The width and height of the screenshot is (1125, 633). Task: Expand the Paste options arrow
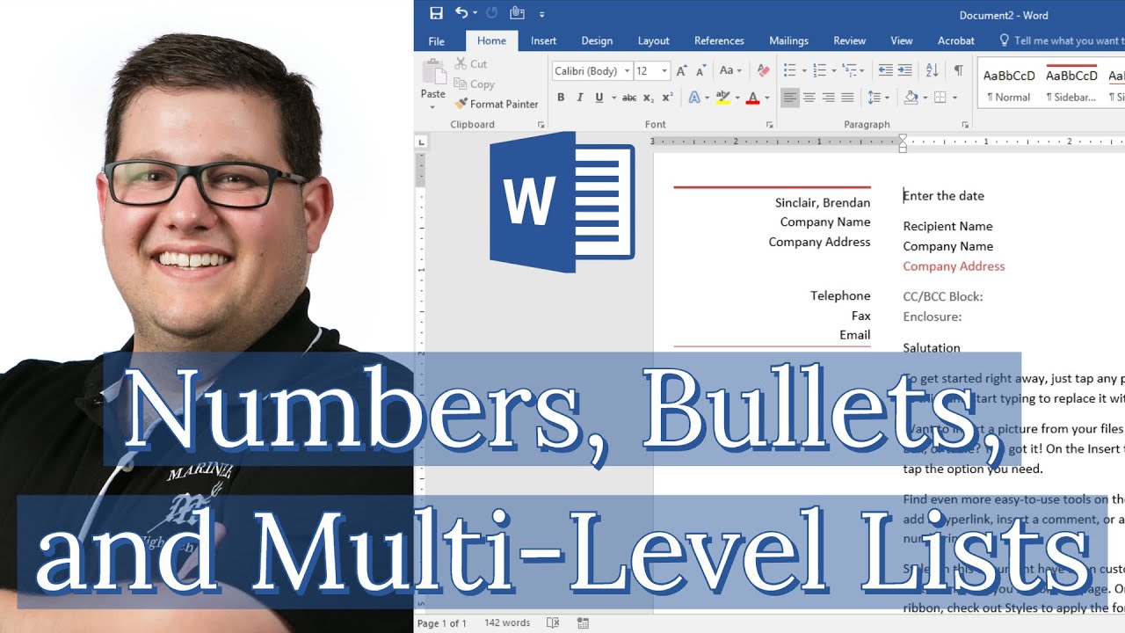(432, 106)
